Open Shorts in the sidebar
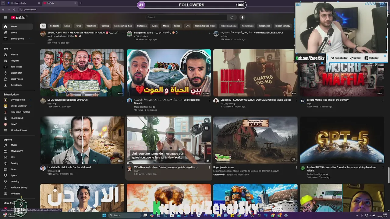This screenshot has height=219, width=390. [18, 33]
